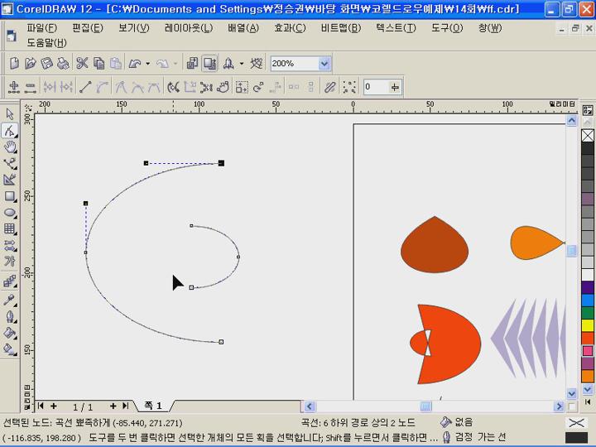The width and height of the screenshot is (596, 447).
Task: Select the Shape tool
Action: coord(10,131)
